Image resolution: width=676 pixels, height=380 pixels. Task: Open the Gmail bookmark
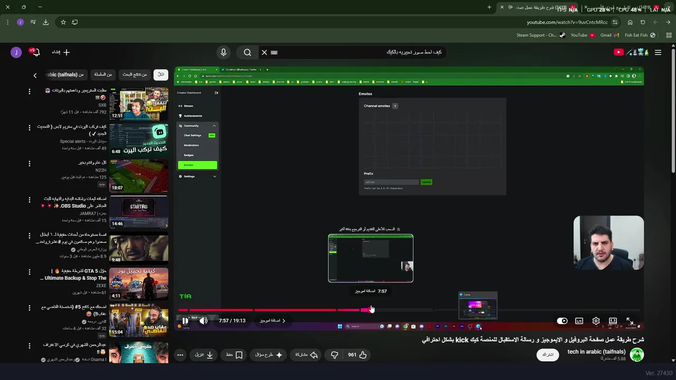pos(608,35)
